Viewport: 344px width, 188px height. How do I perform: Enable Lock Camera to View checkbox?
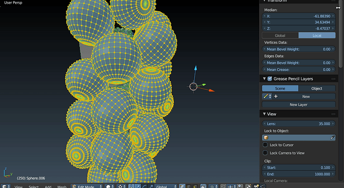tap(265, 153)
